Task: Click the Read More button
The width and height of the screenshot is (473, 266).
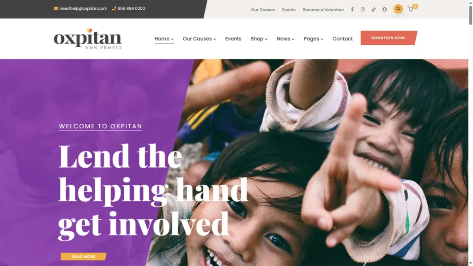Action: tap(83, 256)
